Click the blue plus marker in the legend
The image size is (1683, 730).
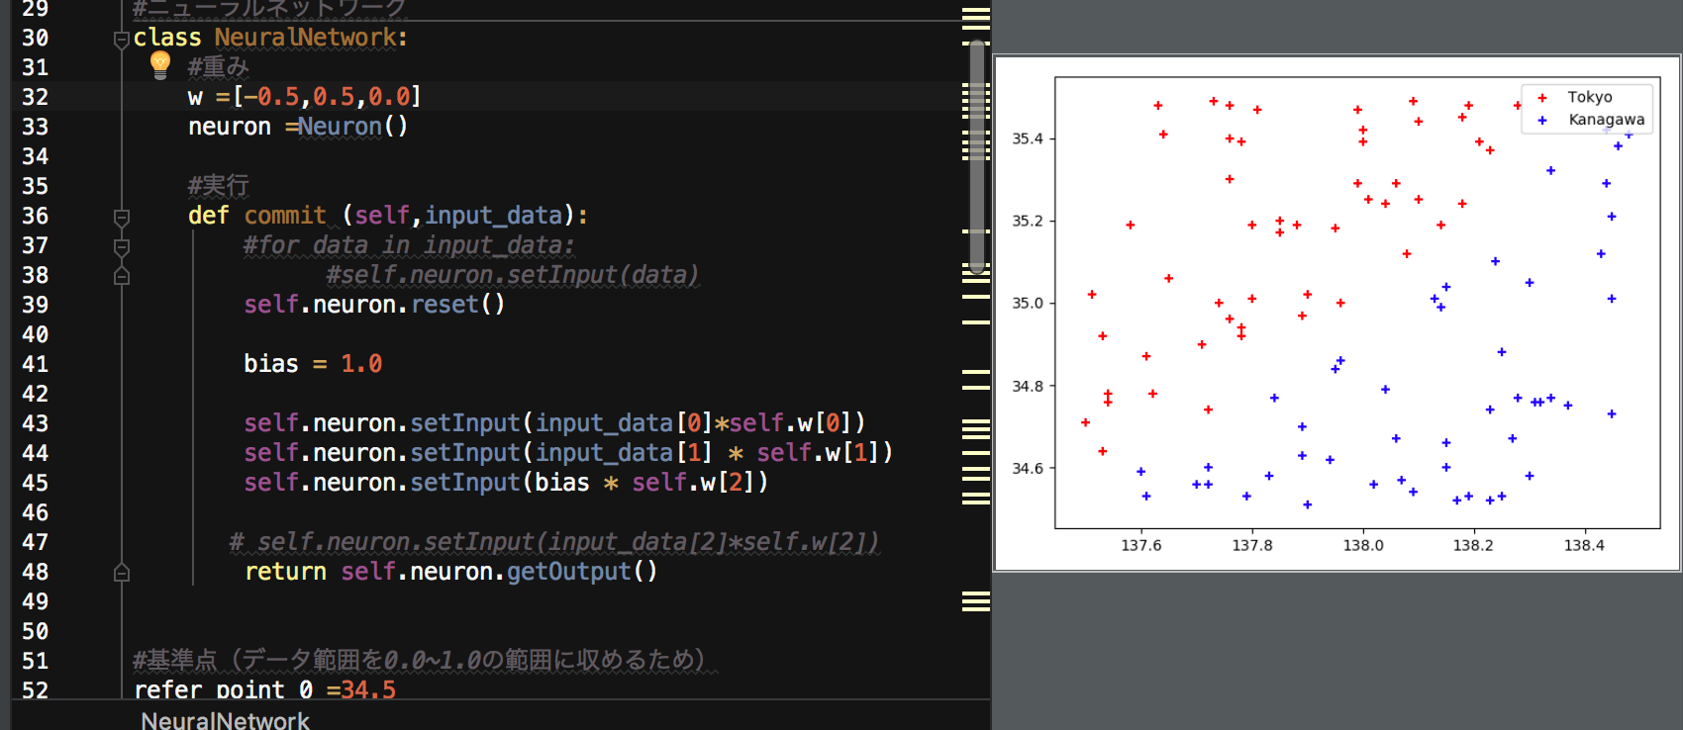(1541, 121)
